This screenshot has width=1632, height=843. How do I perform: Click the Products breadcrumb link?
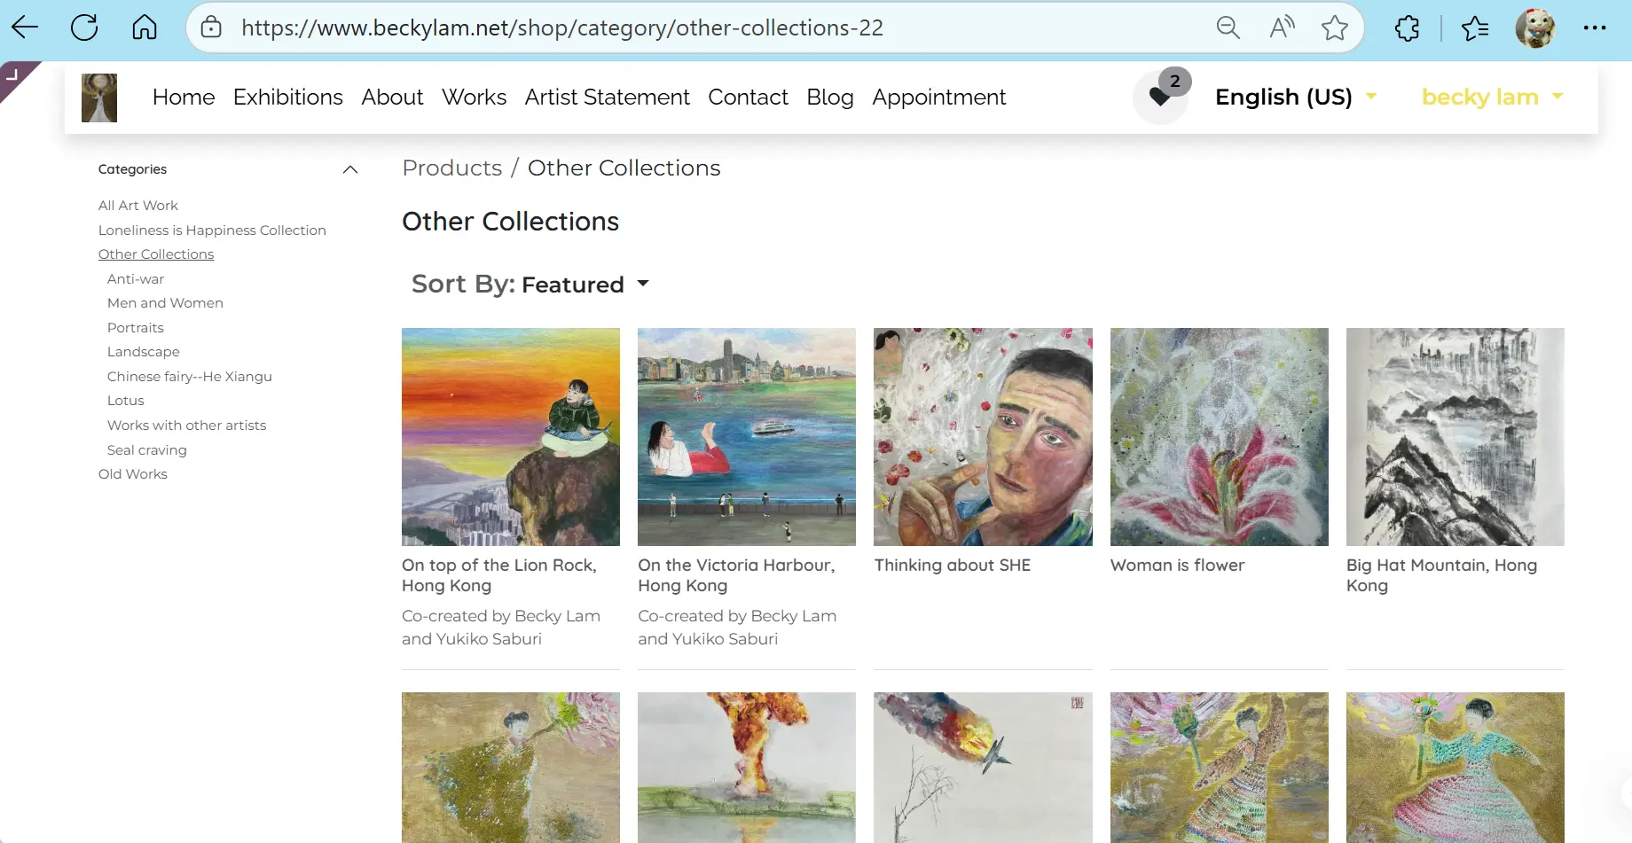[x=451, y=168]
